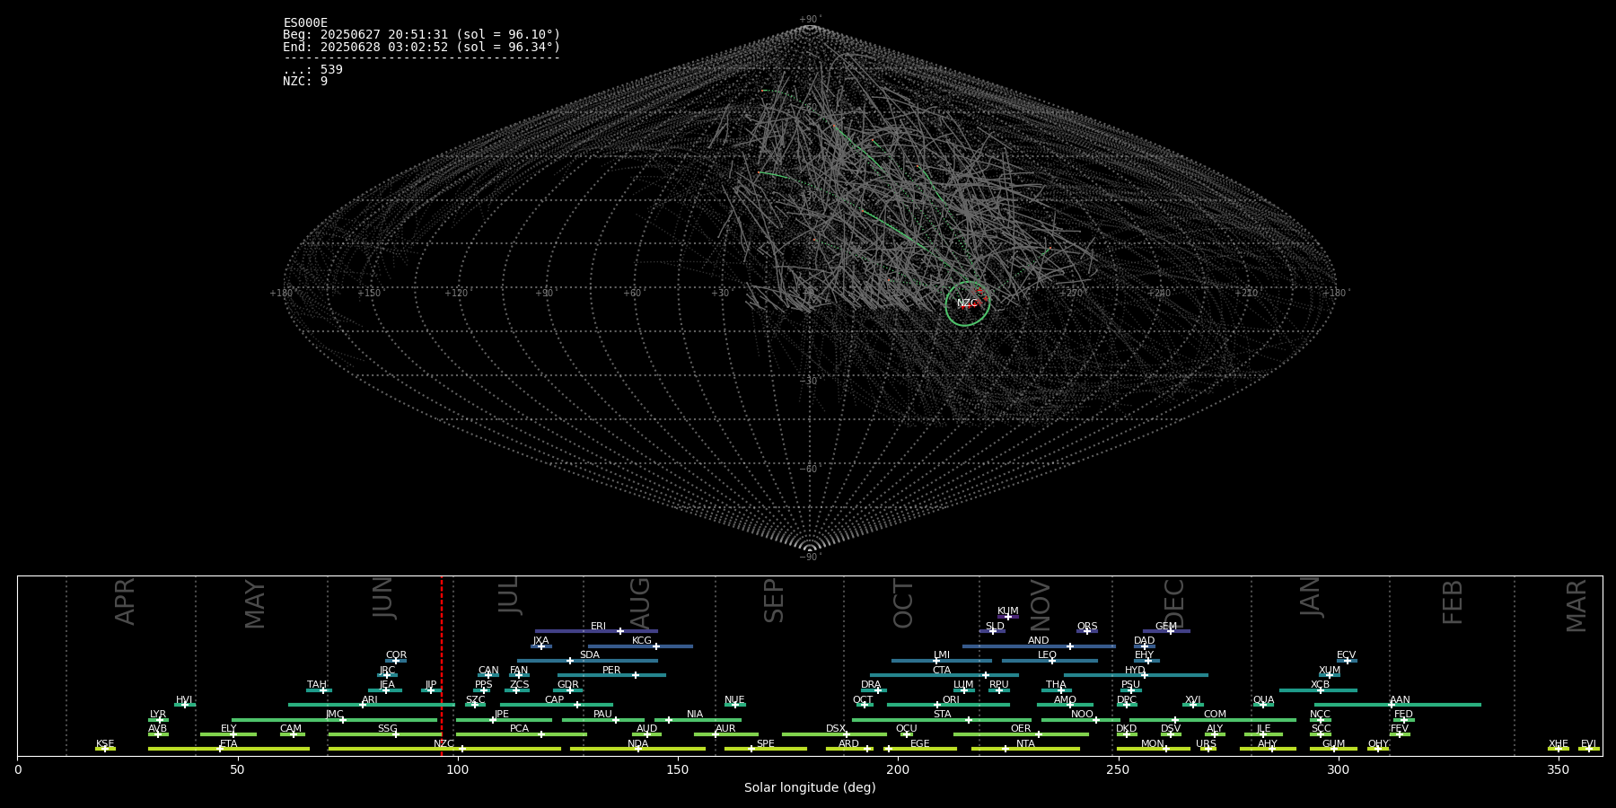Select the COR shower label
This screenshot has width=1616, height=808.
click(x=396, y=655)
